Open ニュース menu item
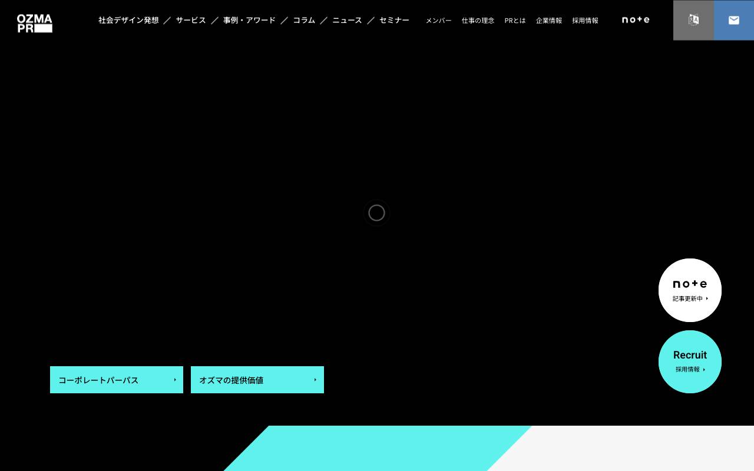The image size is (754, 471). tap(347, 20)
